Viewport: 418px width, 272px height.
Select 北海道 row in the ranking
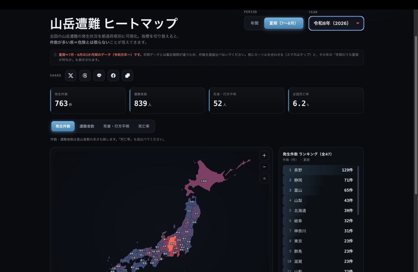tap(319, 211)
